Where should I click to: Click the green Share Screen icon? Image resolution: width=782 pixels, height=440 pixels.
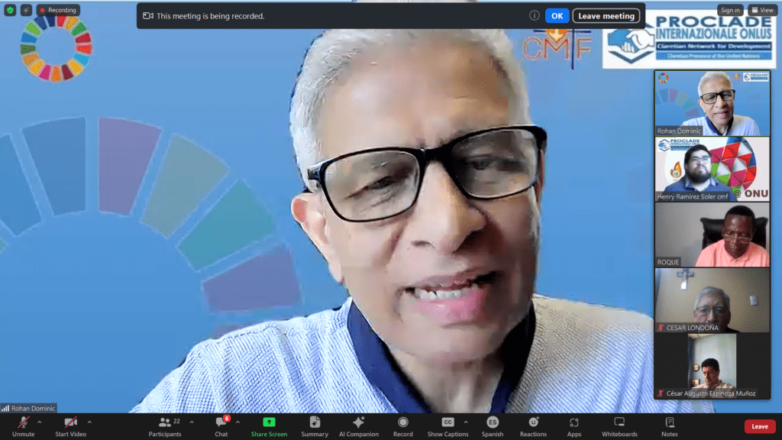(x=269, y=422)
